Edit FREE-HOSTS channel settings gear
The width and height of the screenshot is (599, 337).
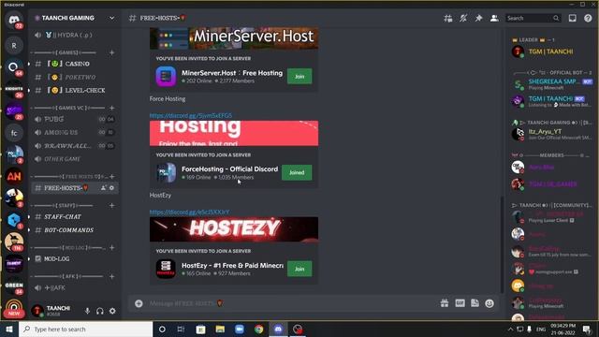click(x=111, y=188)
